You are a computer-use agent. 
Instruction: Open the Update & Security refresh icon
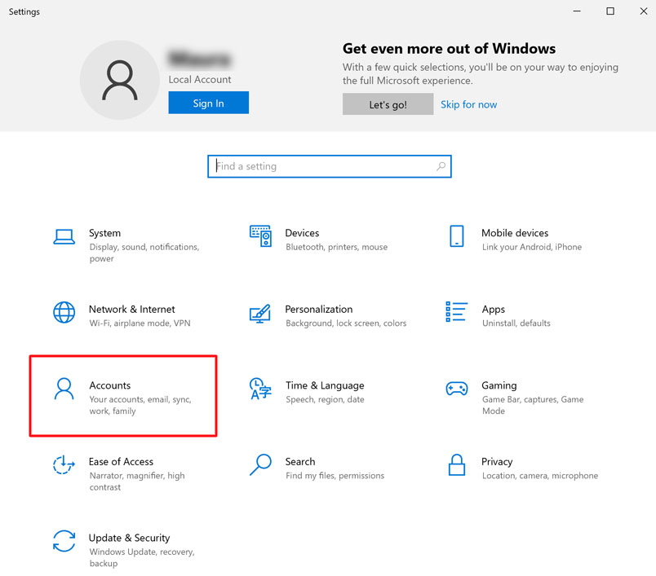click(x=64, y=541)
